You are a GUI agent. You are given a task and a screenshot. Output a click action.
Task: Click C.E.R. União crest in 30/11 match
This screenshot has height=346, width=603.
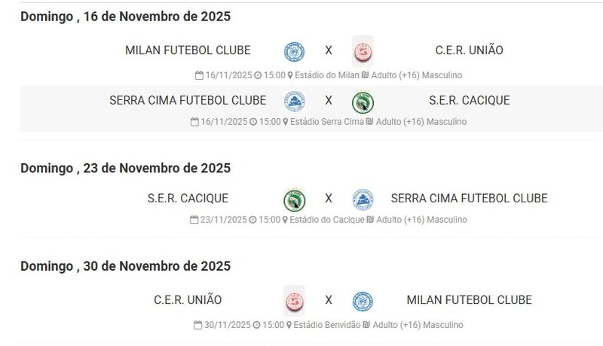point(294,301)
